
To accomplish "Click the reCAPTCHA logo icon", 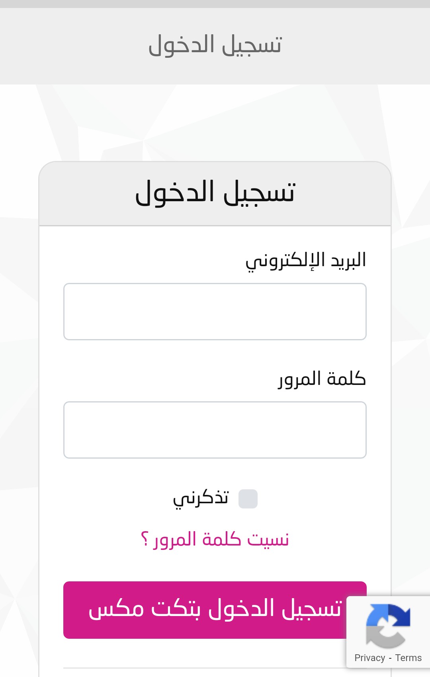I will click(x=388, y=626).
